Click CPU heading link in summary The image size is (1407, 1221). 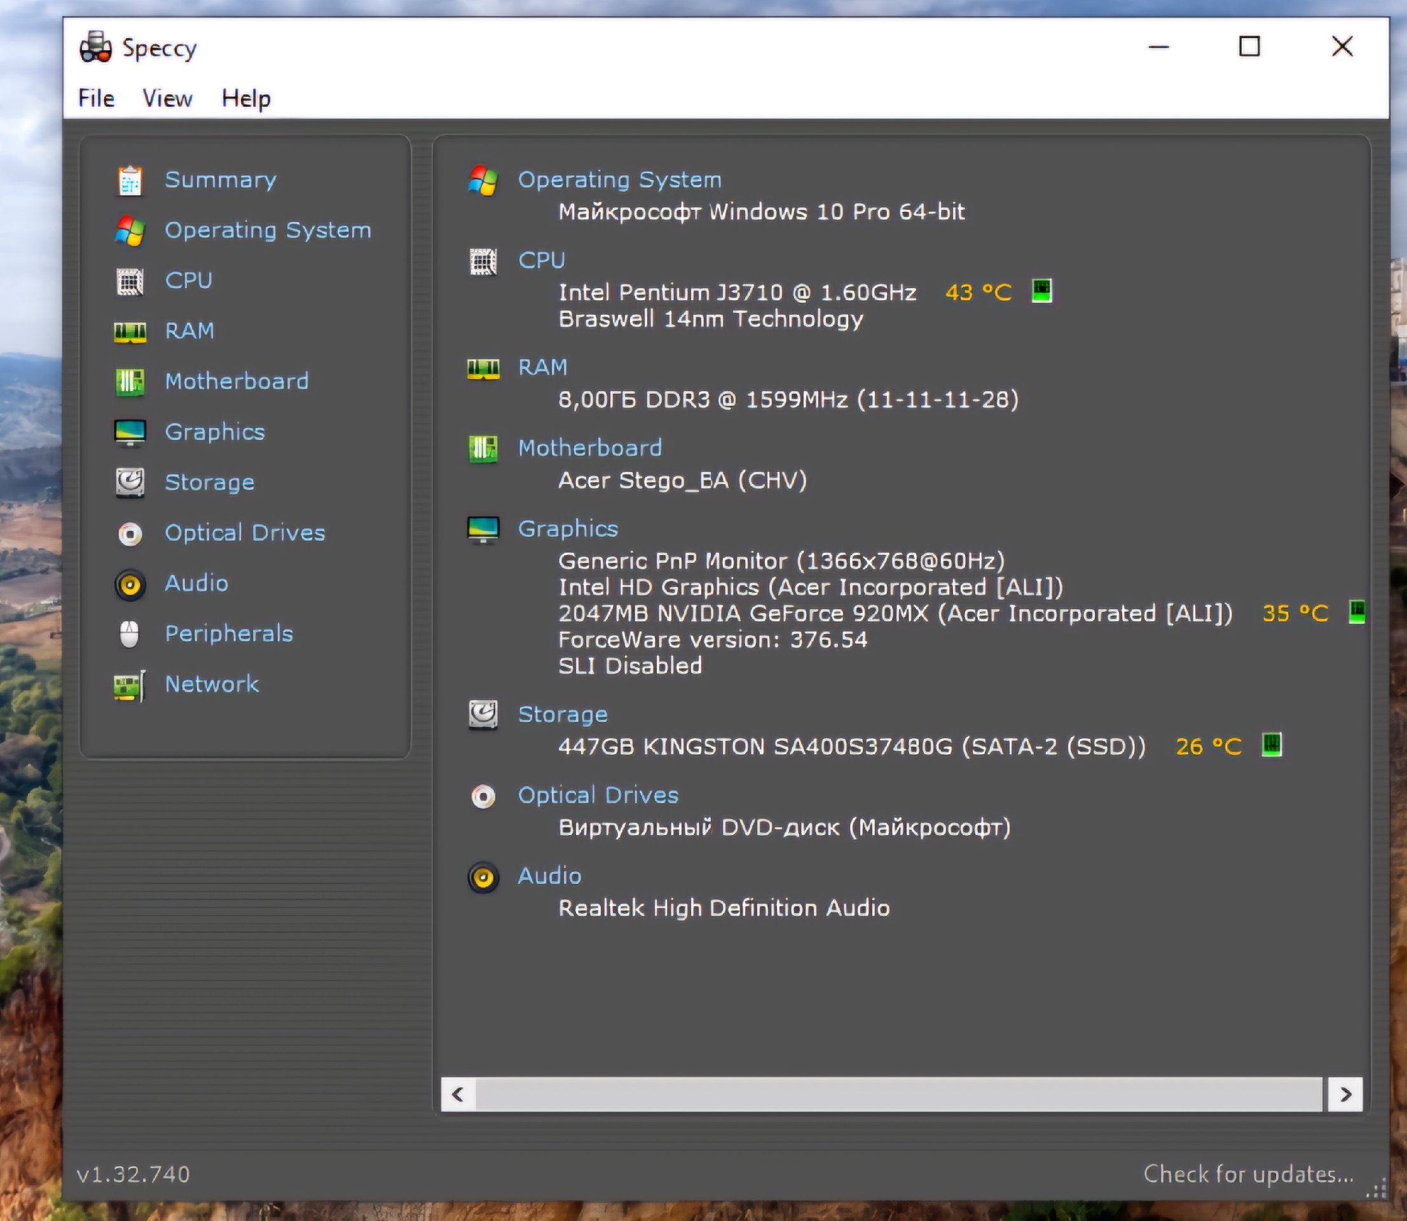tap(542, 260)
